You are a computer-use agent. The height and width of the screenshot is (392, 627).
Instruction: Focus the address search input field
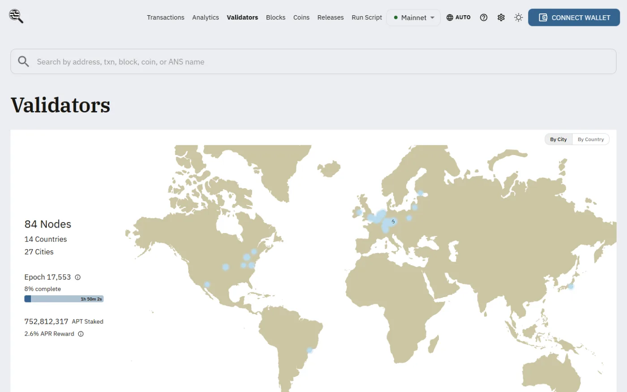[313, 61]
